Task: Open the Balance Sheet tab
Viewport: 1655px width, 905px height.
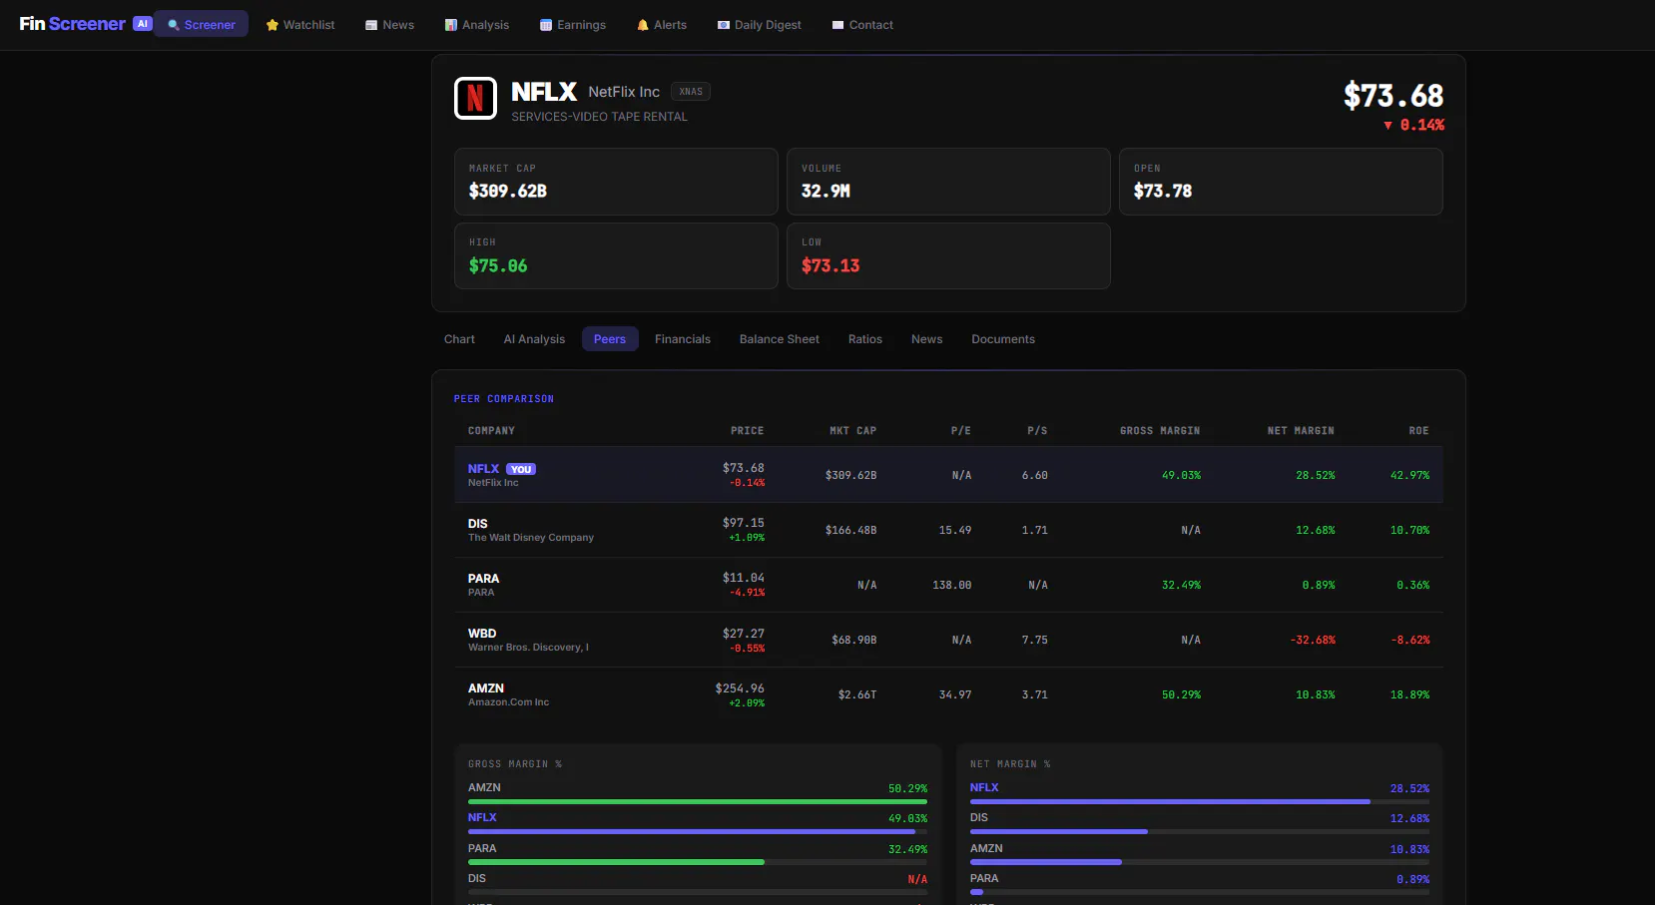Action: 780,339
